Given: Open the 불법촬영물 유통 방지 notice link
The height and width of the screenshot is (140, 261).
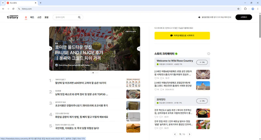Looking at the screenshot, I should click(216, 17).
